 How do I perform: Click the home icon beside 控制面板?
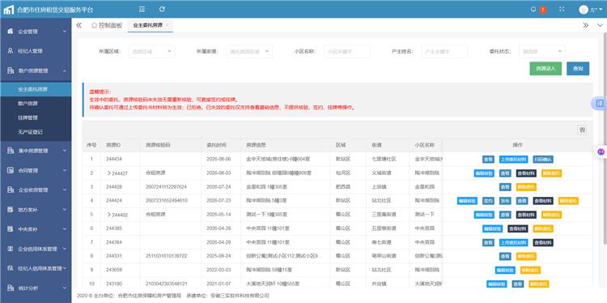coord(94,26)
